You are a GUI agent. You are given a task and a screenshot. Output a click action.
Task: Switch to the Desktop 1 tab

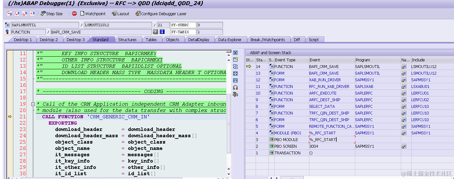point(23,40)
